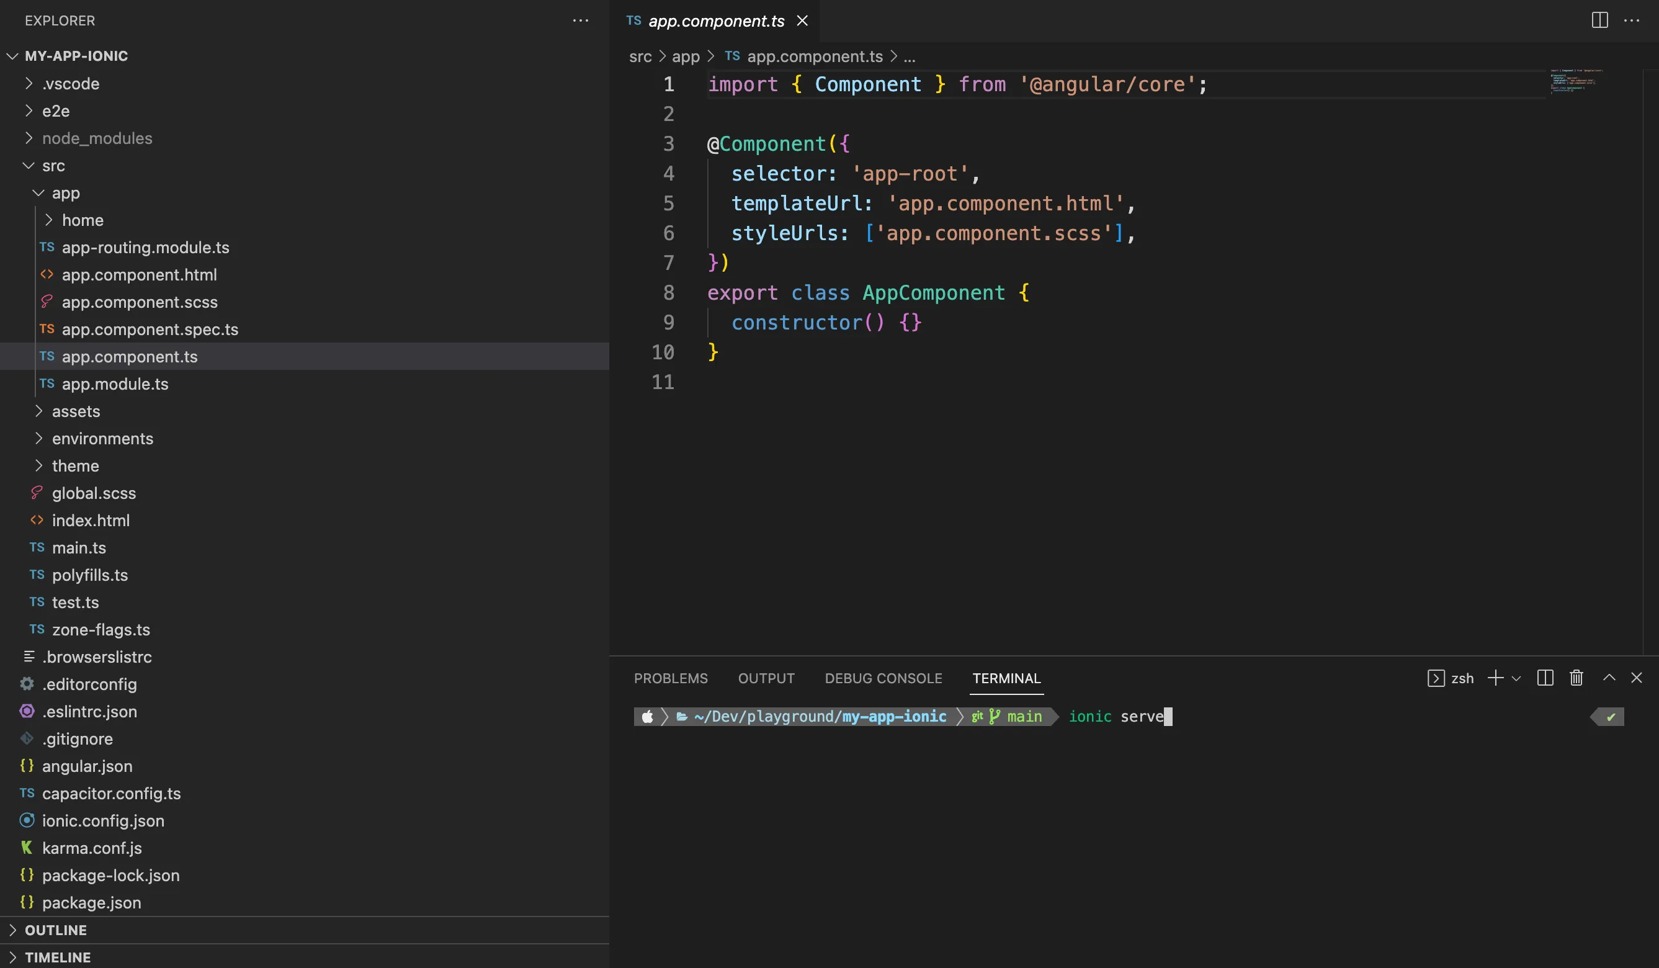Screen dimensions: 1659x968
Task: Close the app.component.ts editor tab
Action: click(x=802, y=20)
